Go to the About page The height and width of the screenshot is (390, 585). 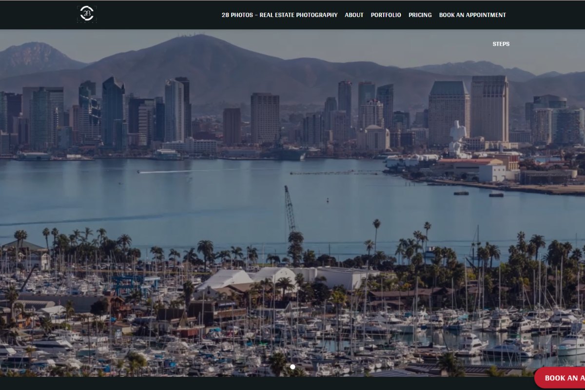pos(354,15)
